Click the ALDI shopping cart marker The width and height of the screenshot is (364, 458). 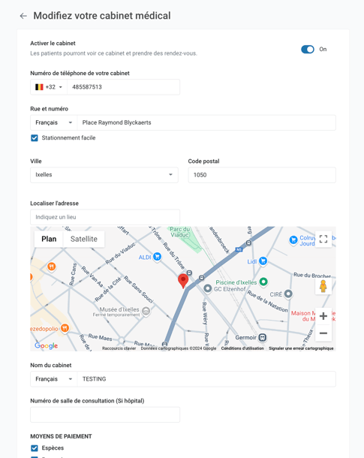(157, 257)
